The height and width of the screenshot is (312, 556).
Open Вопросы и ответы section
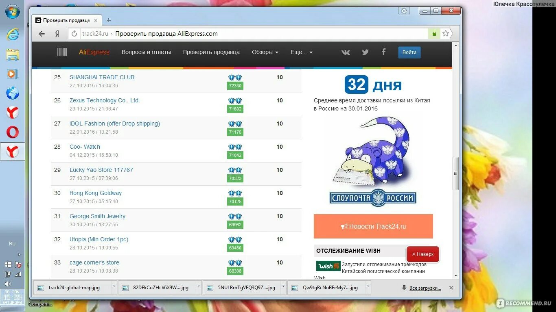click(146, 52)
